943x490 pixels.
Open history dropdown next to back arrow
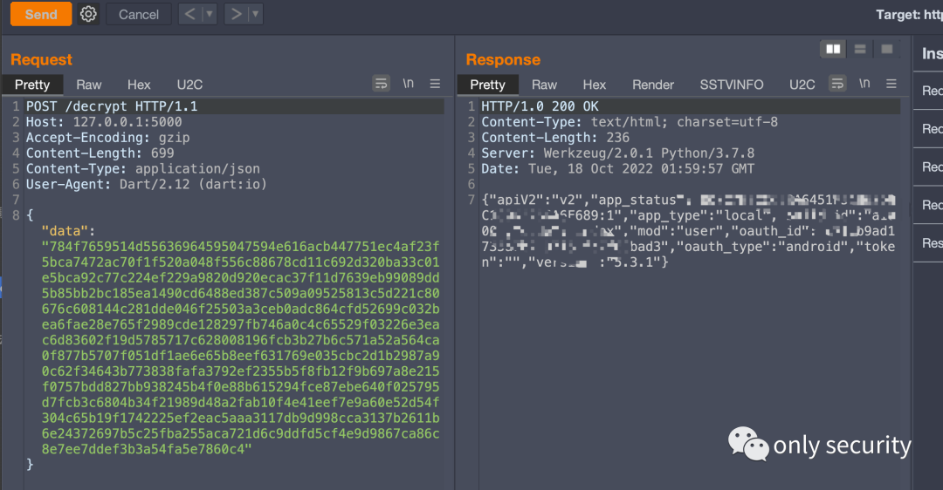click(x=210, y=14)
